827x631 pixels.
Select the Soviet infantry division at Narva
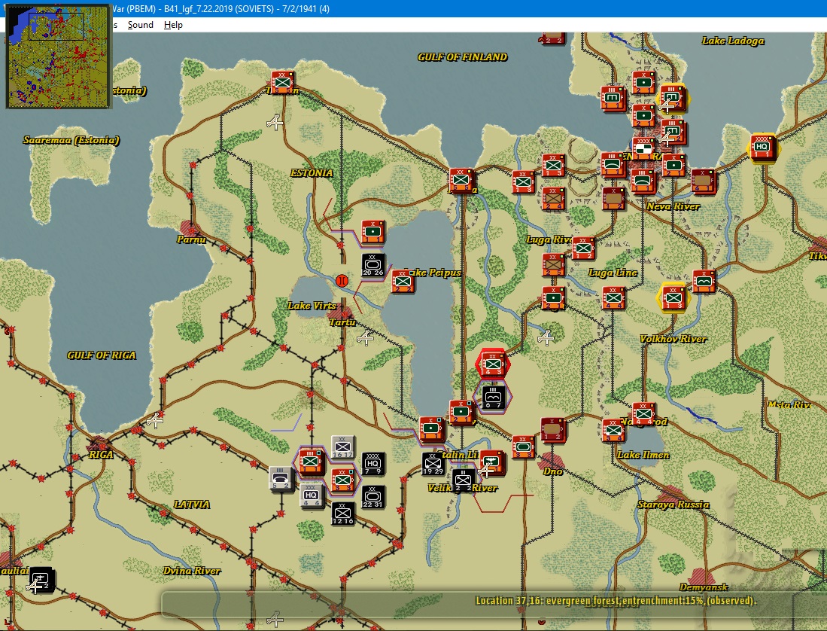tap(461, 180)
